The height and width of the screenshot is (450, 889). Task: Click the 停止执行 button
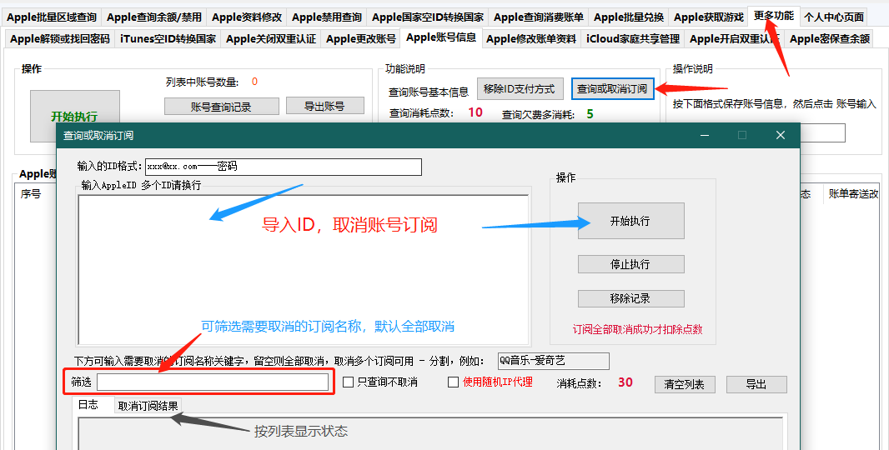pyautogui.click(x=631, y=264)
